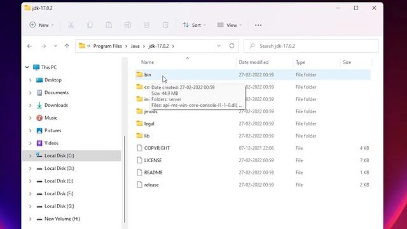Screen dimensions: 407x229
Task: Sort by the Type column header
Action: point(300,62)
